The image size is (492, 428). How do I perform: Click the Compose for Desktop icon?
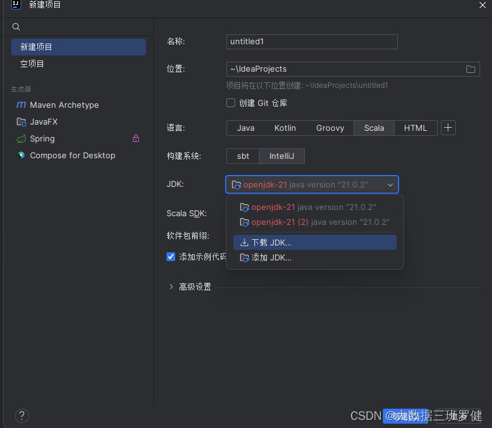point(21,155)
